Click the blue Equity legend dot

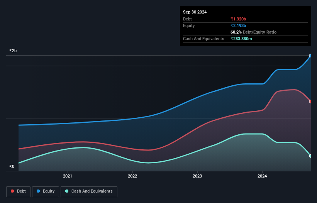pyautogui.click(x=38, y=191)
